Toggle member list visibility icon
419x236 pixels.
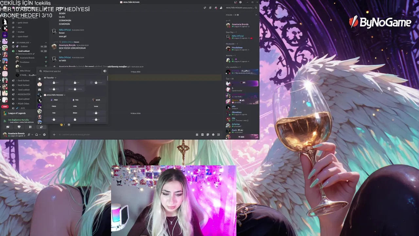click(221, 8)
